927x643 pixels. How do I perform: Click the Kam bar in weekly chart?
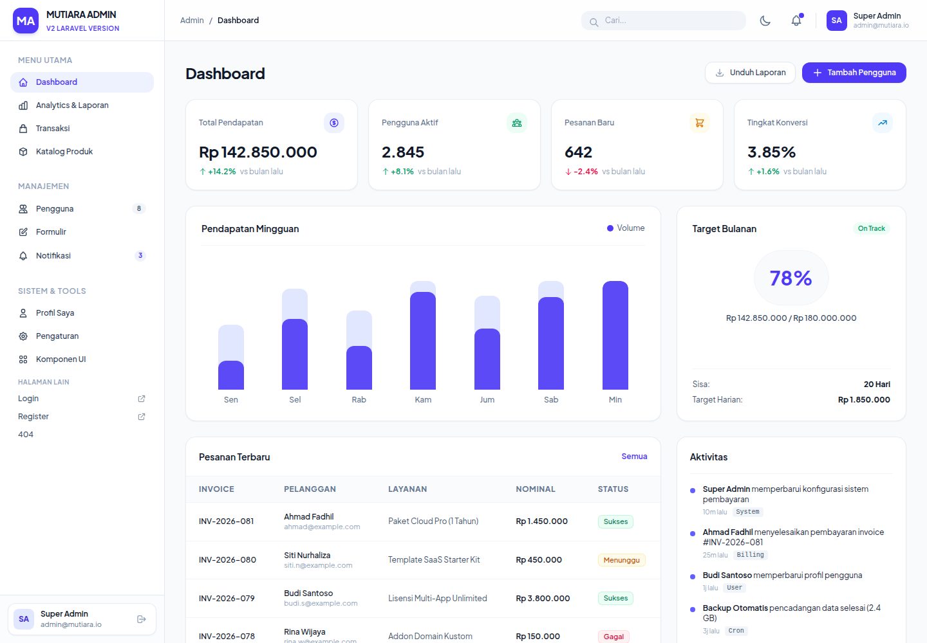click(423, 336)
